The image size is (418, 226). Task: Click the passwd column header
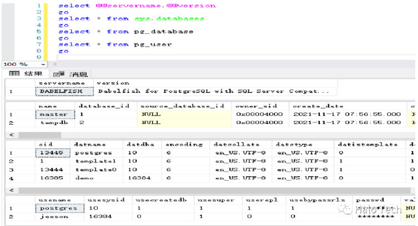[x=377, y=200]
